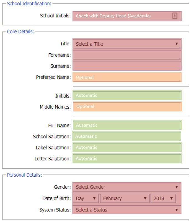This screenshot has width=192, height=222.
Task: Open the 2018 year dropdown
Action: [x=163, y=198]
